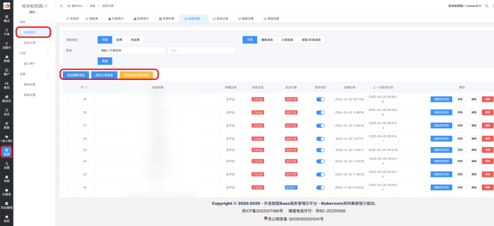Viewport: 494px width, 226px height.
Task: Click the logo icon above the sidebar
Action: click(7, 6)
